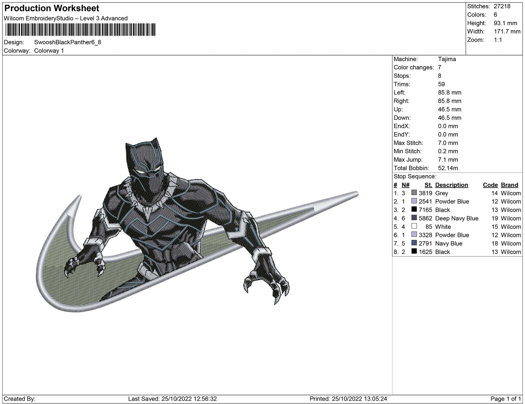This screenshot has width=525, height=404.
Task: Click the Total Bobbin label
Action: [411, 168]
